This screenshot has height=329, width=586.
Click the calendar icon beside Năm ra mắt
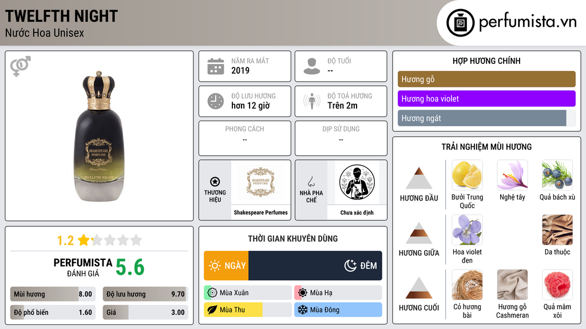coord(216,66)
